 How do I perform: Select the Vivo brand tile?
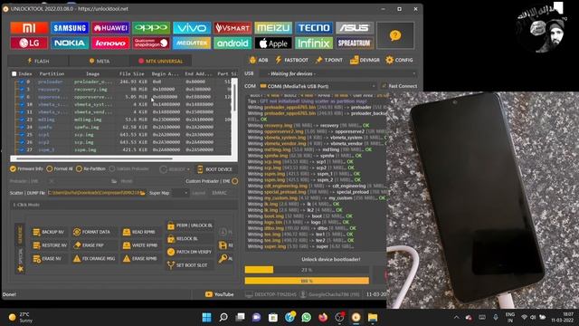click(x=192, y=28)
